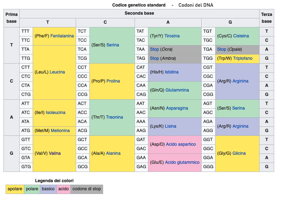Click the Stop link beside Opale
Screen dimensions: 281x208
click(221, 49)
